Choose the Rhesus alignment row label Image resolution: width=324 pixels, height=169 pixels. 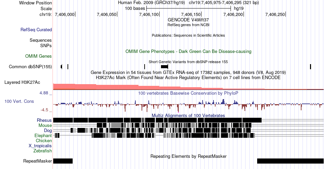tap(44, 120)
